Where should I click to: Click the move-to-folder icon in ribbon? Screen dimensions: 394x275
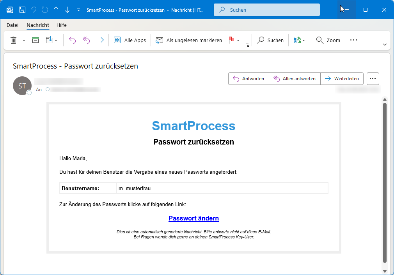point(50,40)
